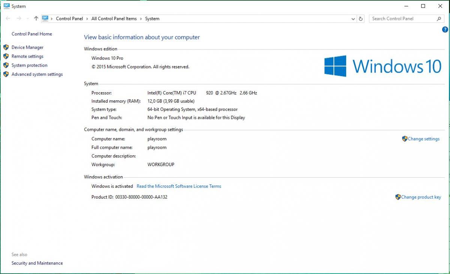Click the Windows 10 Pro edition text
Viewport: 450px width, 274px height.
pyautogui.click(x=107, y=58)
